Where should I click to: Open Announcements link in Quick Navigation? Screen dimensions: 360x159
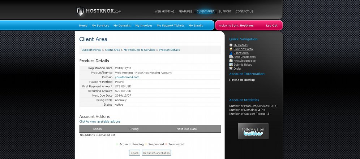[244, 57]
